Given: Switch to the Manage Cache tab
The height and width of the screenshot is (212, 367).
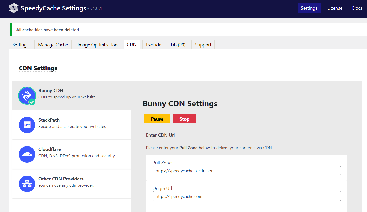Looking at the screenshot, I should 53,45.
